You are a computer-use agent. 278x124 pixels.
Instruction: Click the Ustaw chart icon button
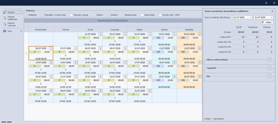click(263, 22)
